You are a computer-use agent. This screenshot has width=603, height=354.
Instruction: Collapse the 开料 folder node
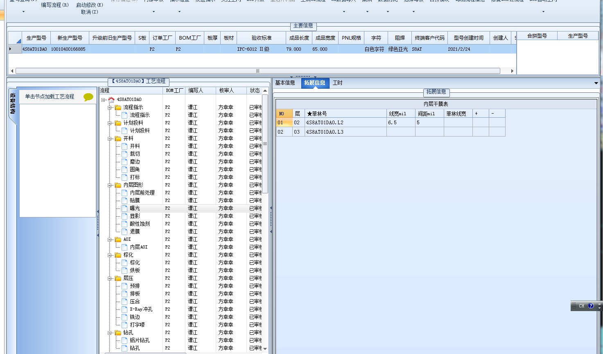click(110, 139)
